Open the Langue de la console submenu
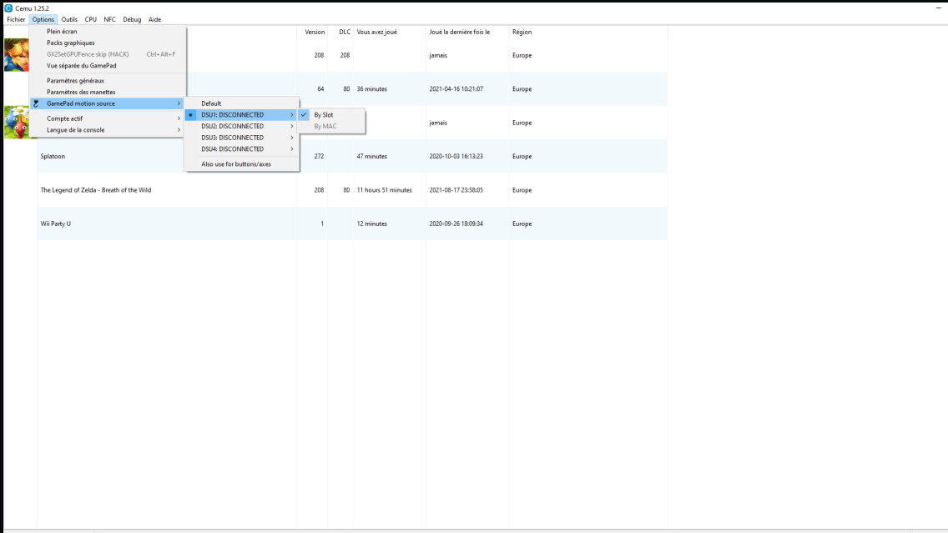Viewport: 948px width, 533px height. click(76, 130)
